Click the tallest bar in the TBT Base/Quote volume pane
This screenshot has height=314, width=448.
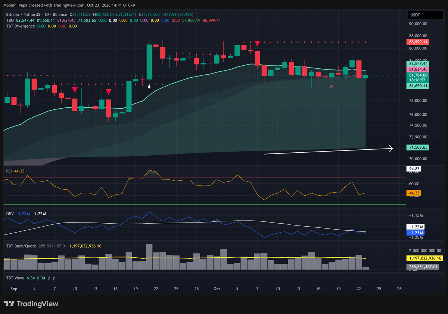coord(149,257)
